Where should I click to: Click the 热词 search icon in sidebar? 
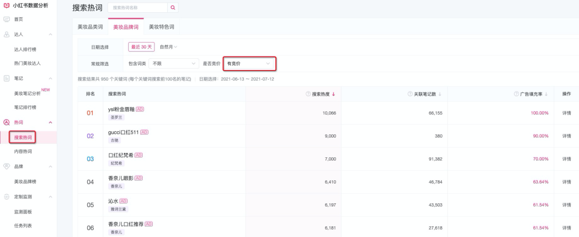[x=6, y=123]
